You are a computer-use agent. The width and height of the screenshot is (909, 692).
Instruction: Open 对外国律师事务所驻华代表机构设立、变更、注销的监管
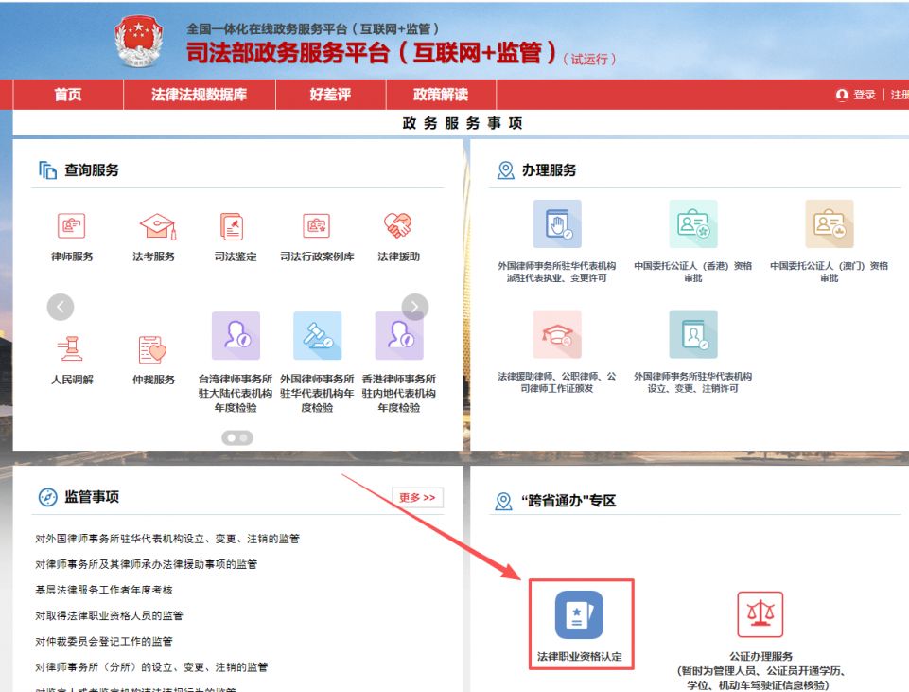pyautogui.click(x=167, y=539)
